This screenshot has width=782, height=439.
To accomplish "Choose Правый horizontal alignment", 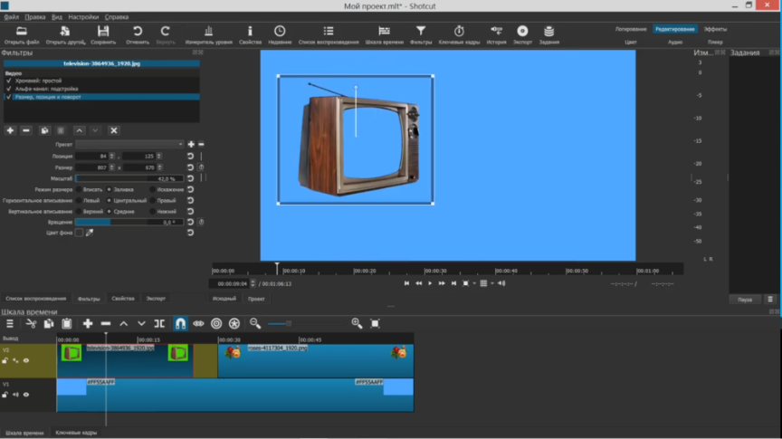I will pyautogui.click(x=153, y=201).
